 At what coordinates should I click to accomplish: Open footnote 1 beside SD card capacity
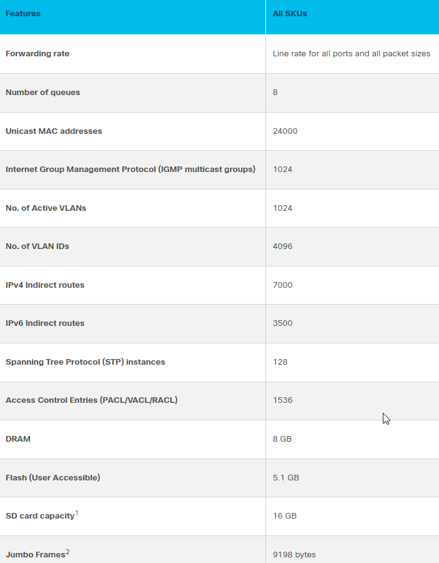pyautogui.click(x=77, y=513)
